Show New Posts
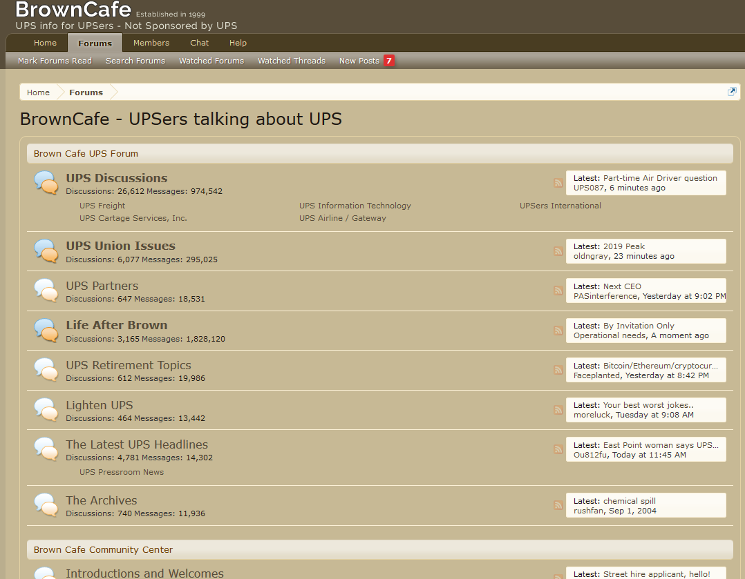745x579 pixels. pos(359,61)
